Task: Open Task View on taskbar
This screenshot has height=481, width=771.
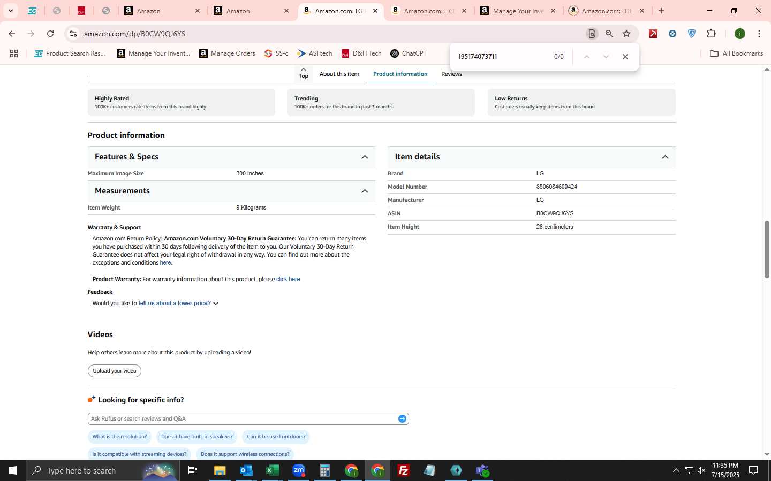Action: point(193,470)
